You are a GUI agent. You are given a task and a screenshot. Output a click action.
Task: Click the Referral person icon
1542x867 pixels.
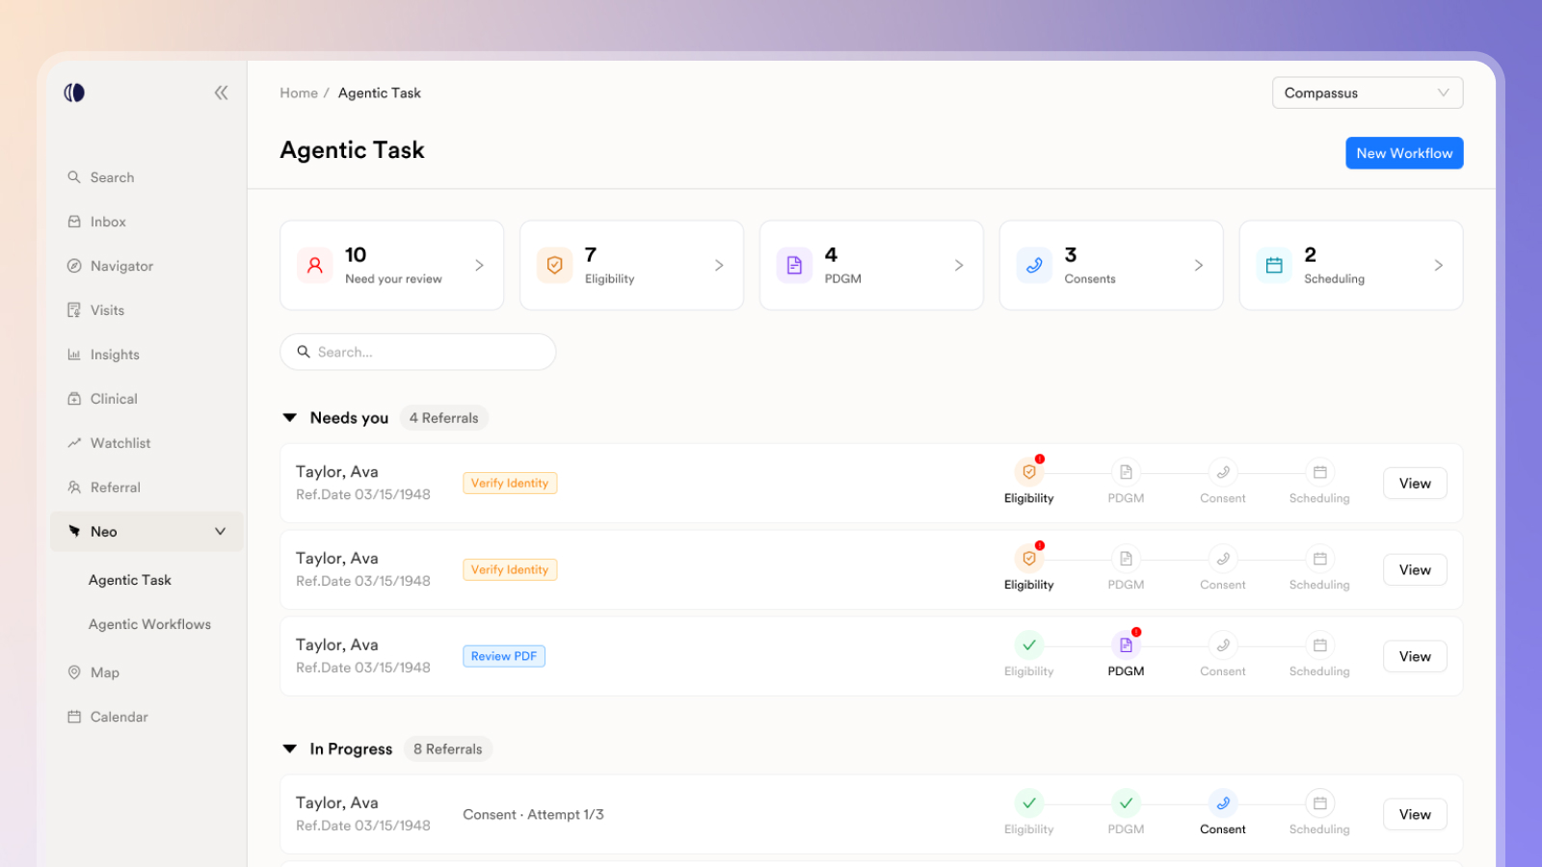(x=74, y=487)
